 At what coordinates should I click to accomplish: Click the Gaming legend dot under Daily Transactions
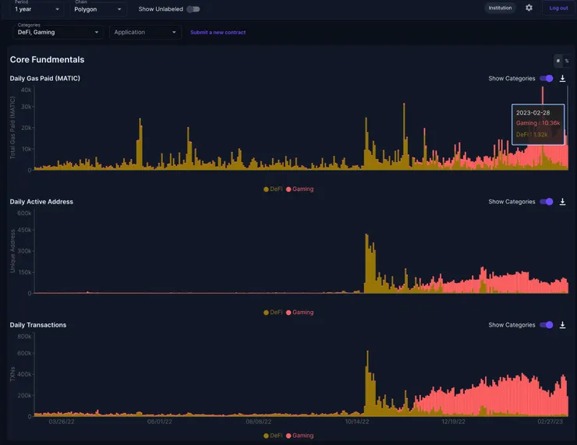pyautogui.click(x=288, y=436)
